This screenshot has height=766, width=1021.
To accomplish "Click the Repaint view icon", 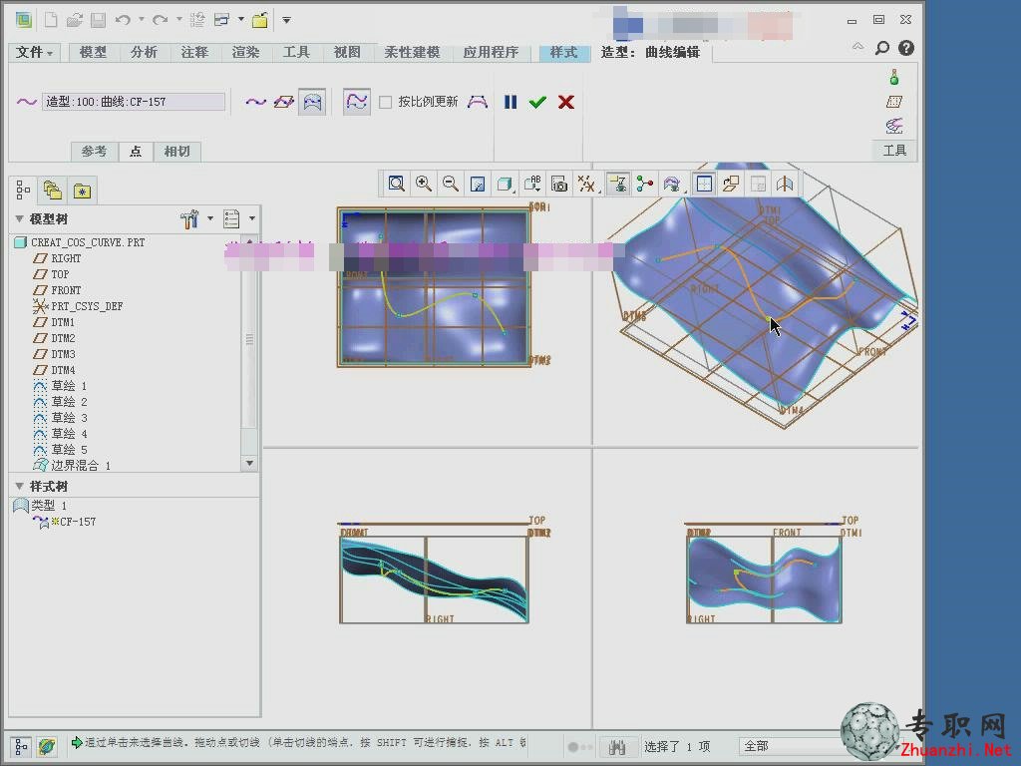I will 478,184.
